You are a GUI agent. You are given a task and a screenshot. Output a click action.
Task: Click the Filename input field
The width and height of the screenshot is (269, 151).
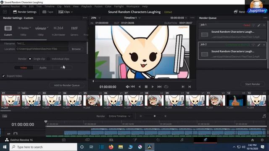coord(42,44)
